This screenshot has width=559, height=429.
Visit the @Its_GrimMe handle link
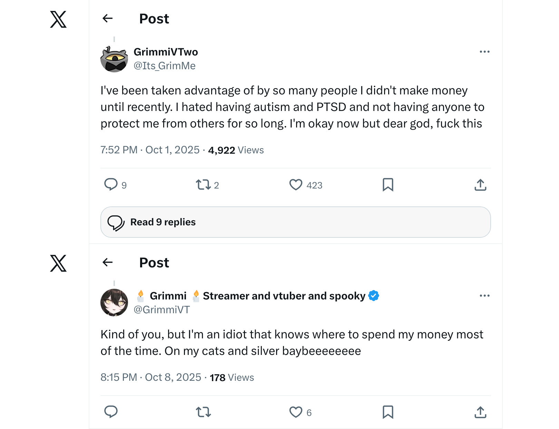[x=165, y=66]
